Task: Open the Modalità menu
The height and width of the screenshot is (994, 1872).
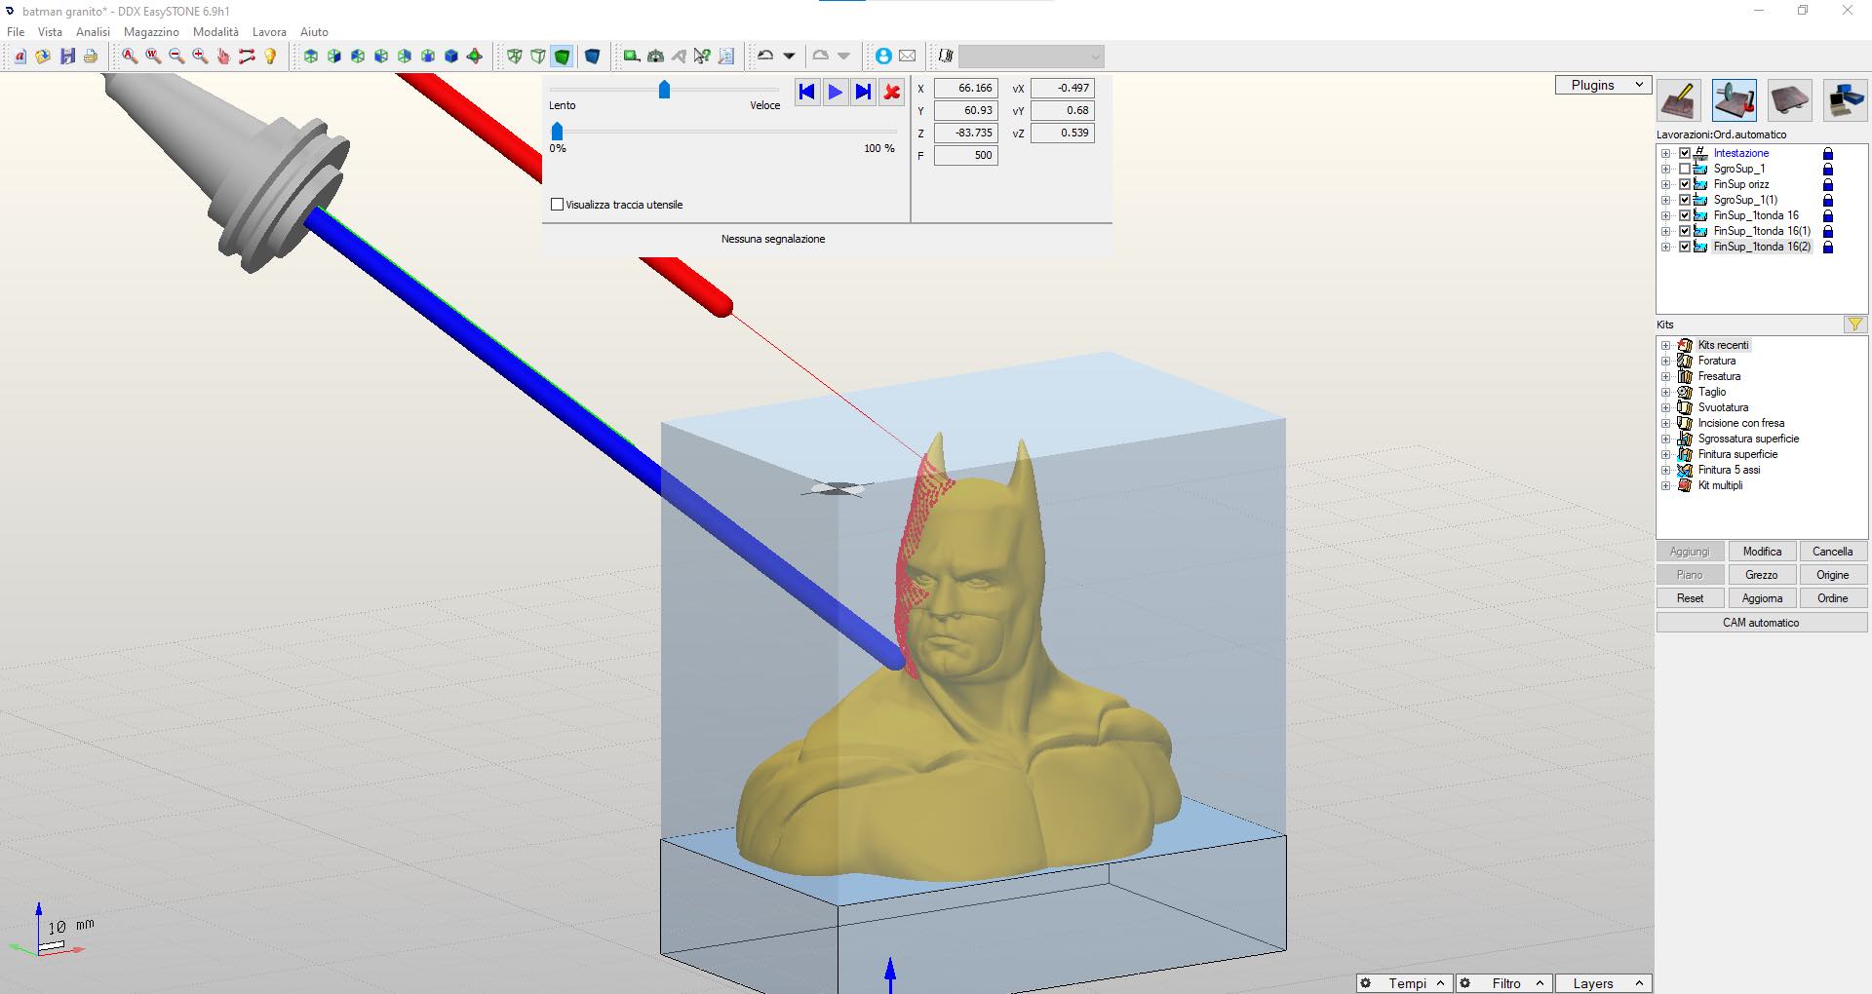Action: point(215,32)
